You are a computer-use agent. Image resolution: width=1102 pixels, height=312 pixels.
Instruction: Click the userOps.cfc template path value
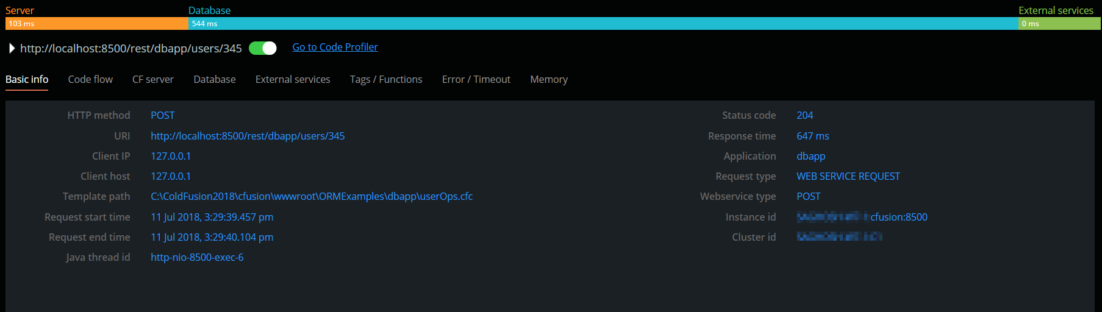pyautogui.click(x=312, y=196)
